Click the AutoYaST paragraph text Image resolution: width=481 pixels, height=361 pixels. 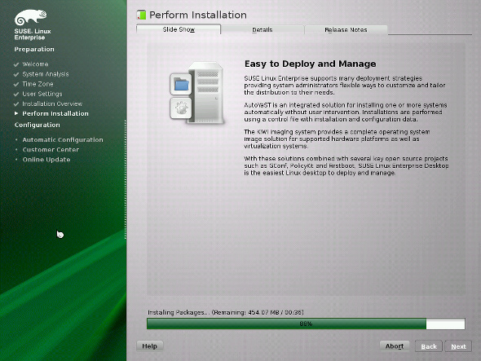346,112
